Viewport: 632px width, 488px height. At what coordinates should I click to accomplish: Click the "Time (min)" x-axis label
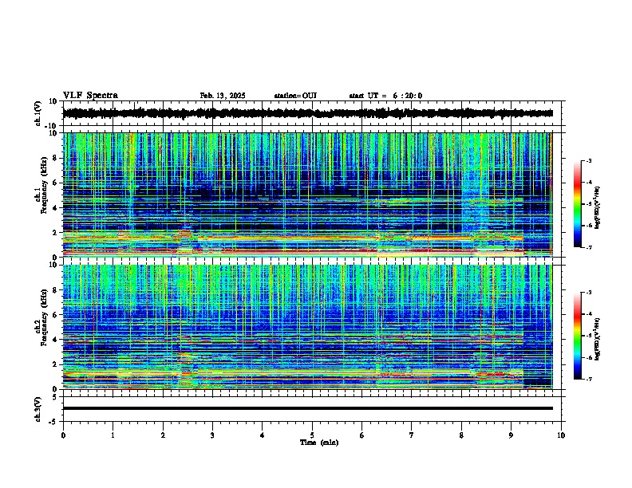tap(319, 443)
